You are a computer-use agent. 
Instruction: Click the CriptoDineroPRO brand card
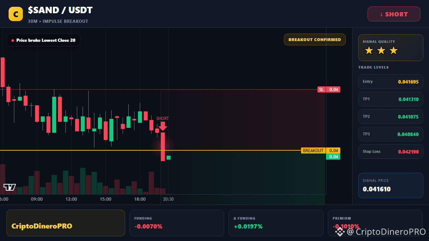pyautogui.click(x=66, y=223)
